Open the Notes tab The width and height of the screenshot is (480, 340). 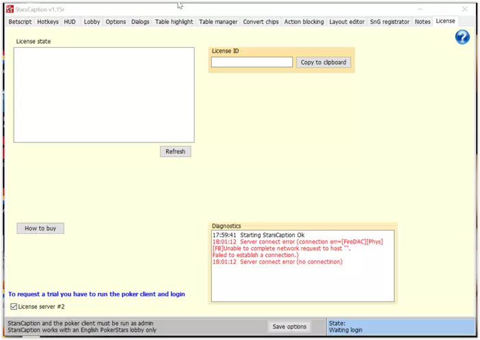423,22
